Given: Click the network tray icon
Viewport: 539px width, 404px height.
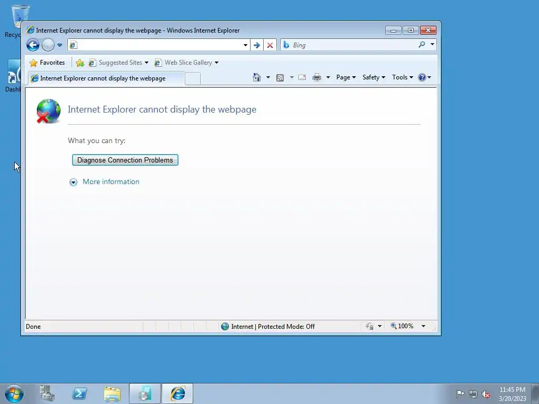Looking at the screenshot, I should tap(473, 394).
